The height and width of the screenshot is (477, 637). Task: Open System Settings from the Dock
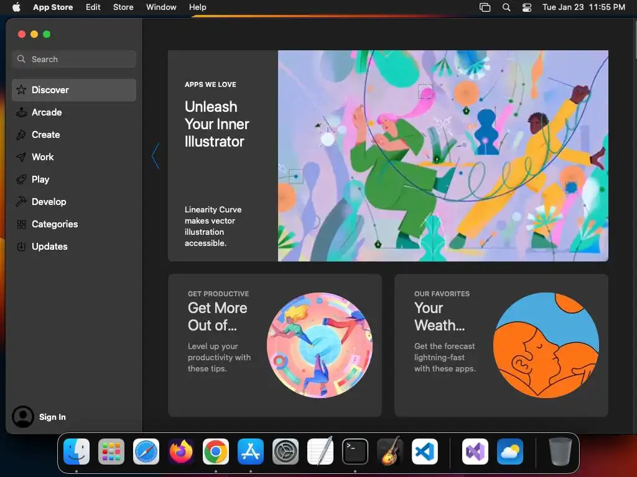[286, 452]
